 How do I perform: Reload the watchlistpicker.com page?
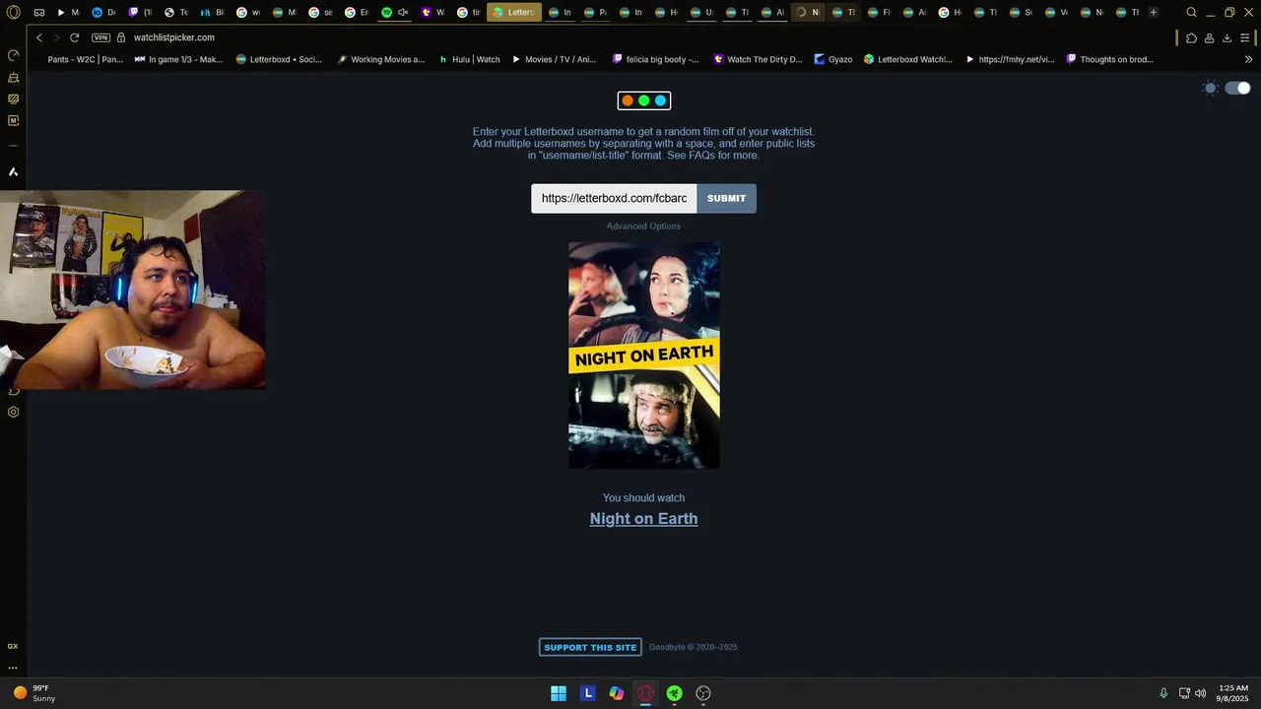74,37
